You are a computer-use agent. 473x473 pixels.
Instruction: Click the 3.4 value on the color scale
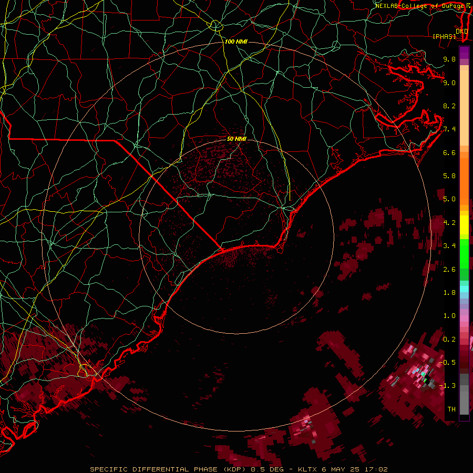[449, 246]
